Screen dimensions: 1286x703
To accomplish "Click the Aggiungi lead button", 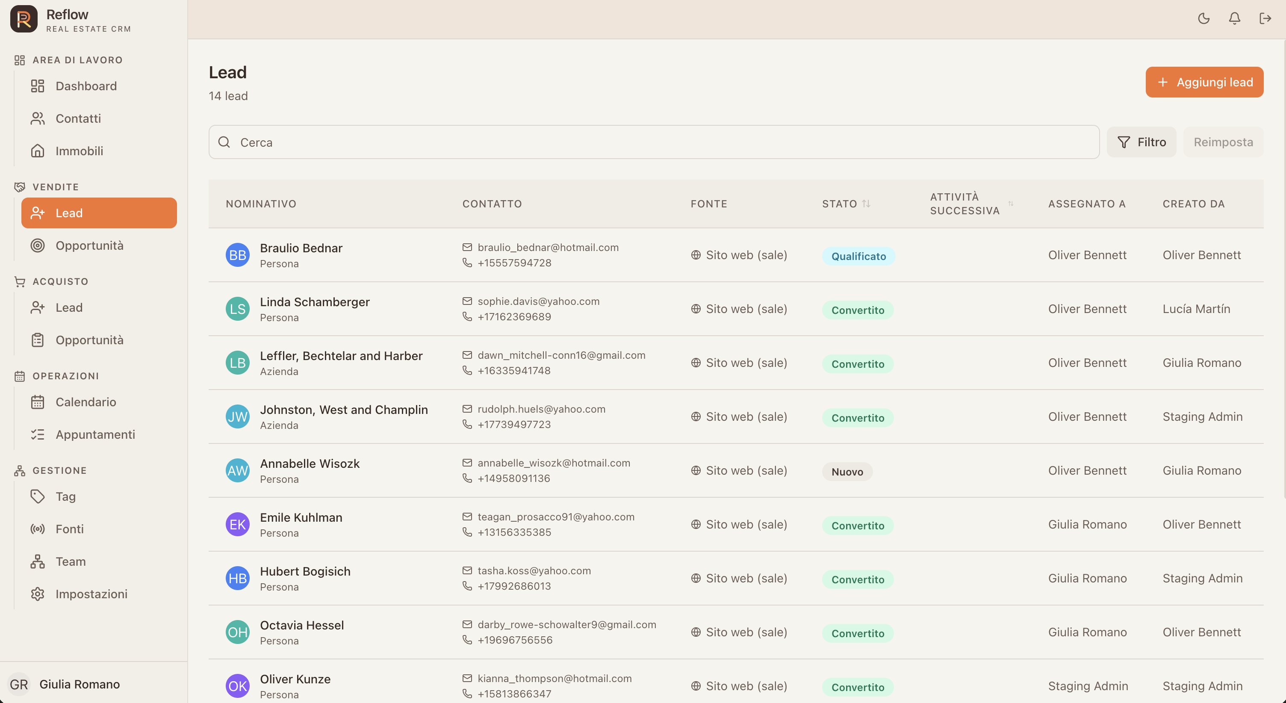I will click(x=1204, y=82).
